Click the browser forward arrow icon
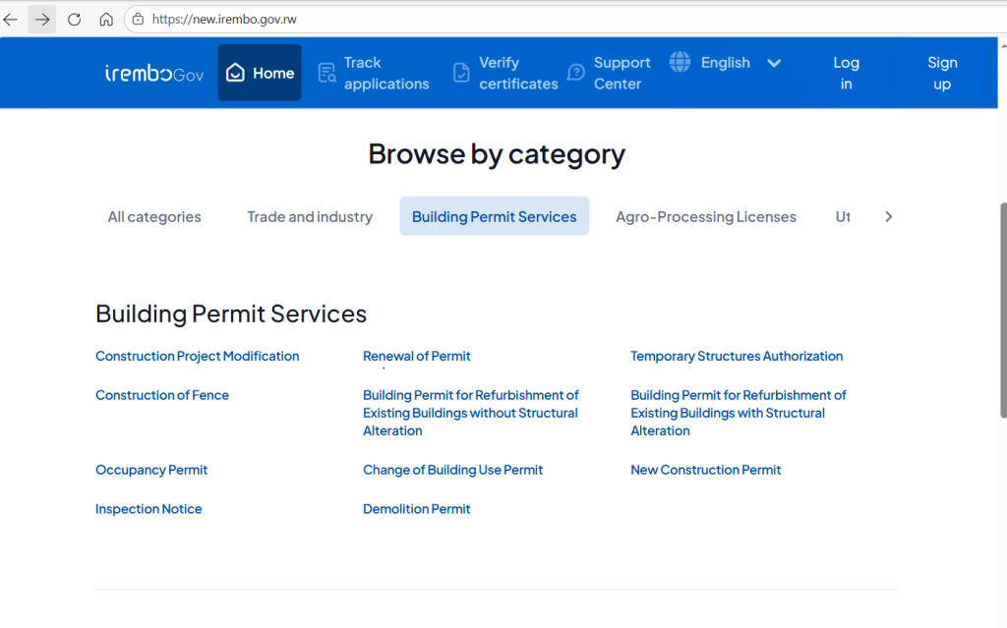 [x=42, y=19]
